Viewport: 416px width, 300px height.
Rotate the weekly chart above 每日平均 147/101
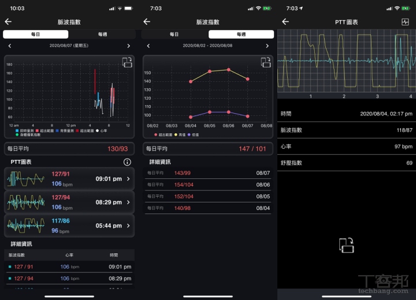click(266, 62)
